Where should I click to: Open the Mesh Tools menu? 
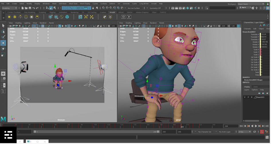click(x=73, y=4)
